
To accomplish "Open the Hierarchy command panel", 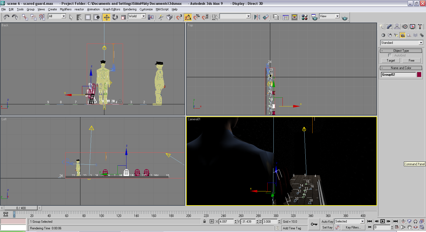I will [x=397, y=27].
